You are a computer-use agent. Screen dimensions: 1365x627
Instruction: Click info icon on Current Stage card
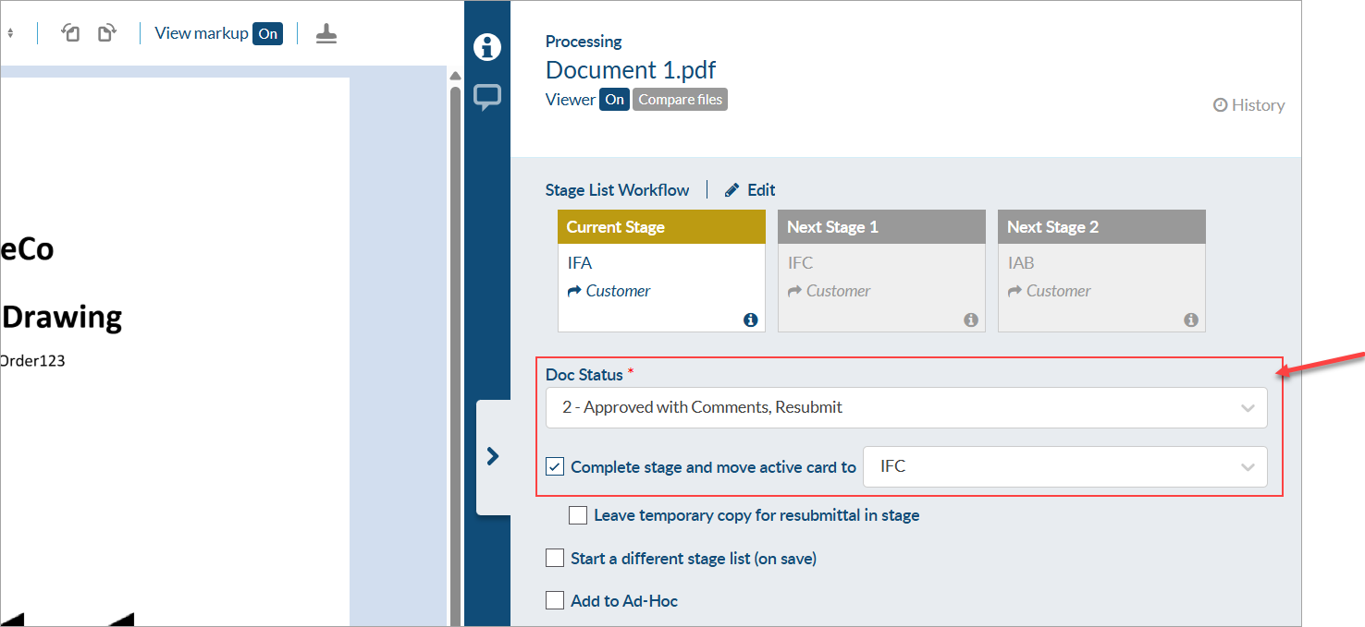(x=750, y=320)
